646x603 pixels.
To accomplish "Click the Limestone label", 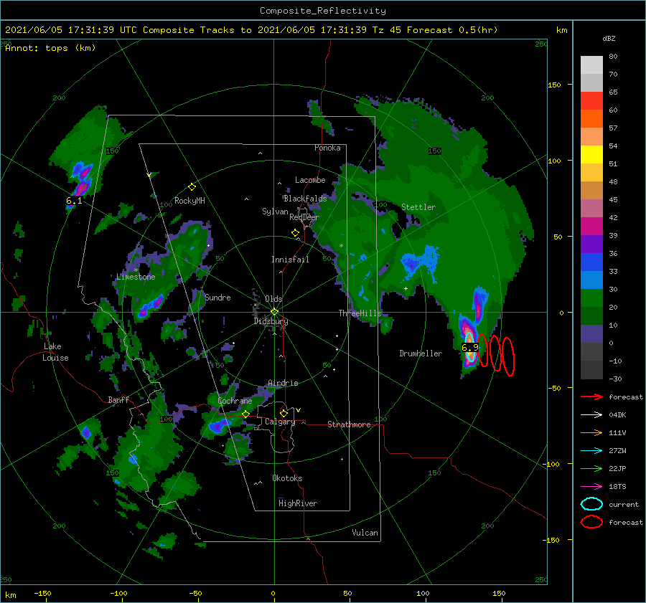I will (136, 277).
